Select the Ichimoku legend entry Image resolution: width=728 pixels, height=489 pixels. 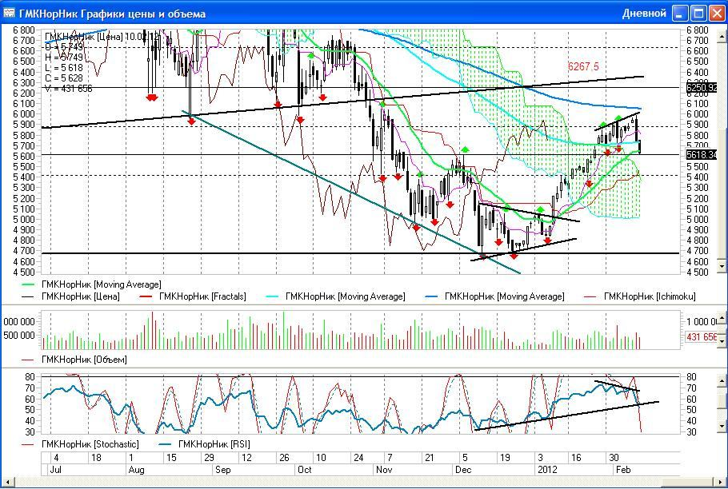pyautogui.click(x=650, y=296)
